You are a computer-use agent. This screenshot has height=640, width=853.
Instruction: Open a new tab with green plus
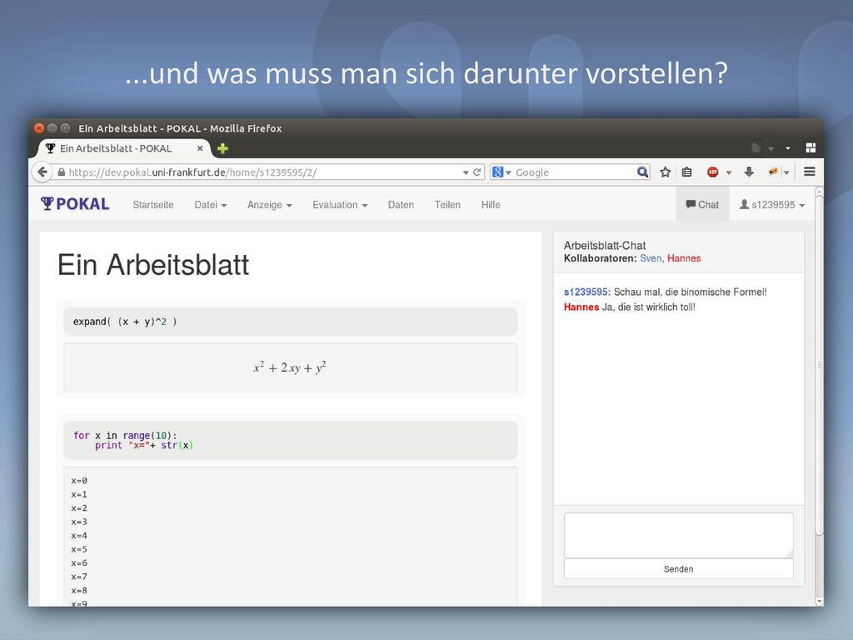pyautogui.click(x=222, y=148)
